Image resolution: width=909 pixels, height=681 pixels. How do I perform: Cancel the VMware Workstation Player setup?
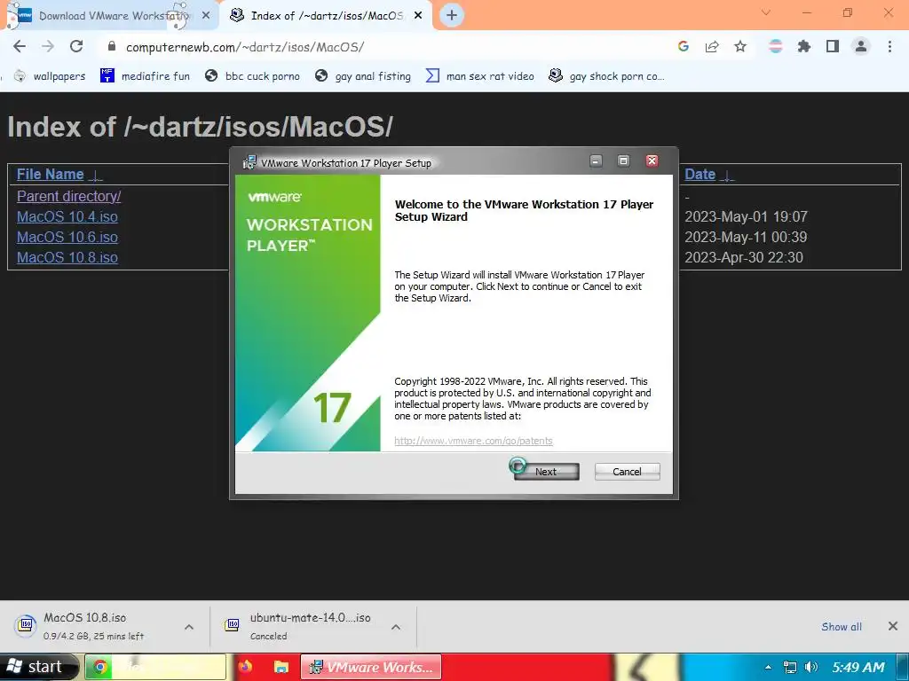pyautogui.click(x=628, y=472)
